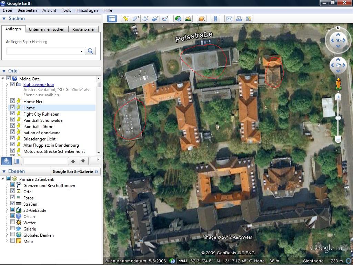View in Google Maps toolbar icon

click(x=249, y=19)
